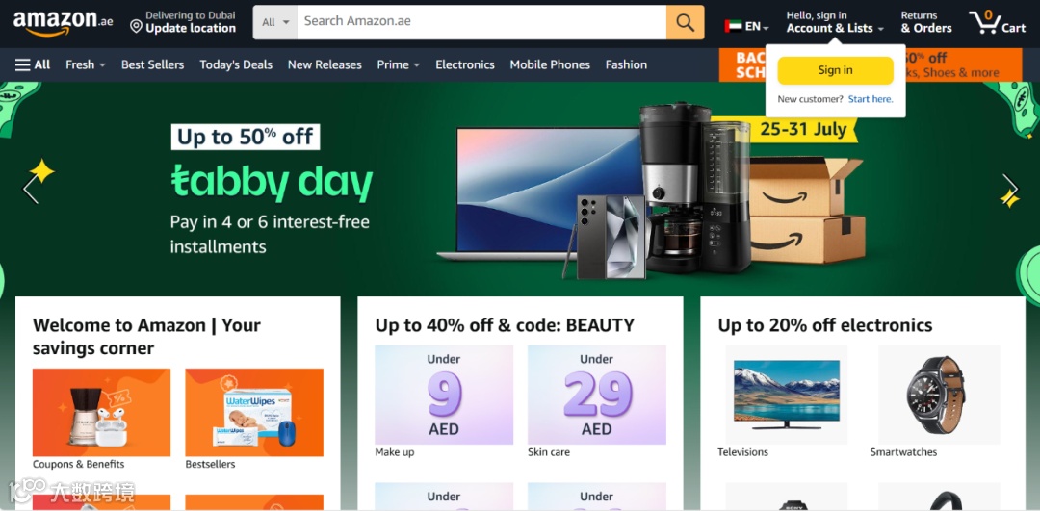Click the Amazon.ae logo
The width and height of the screenshot is (1040, 511).
(63, 23)
